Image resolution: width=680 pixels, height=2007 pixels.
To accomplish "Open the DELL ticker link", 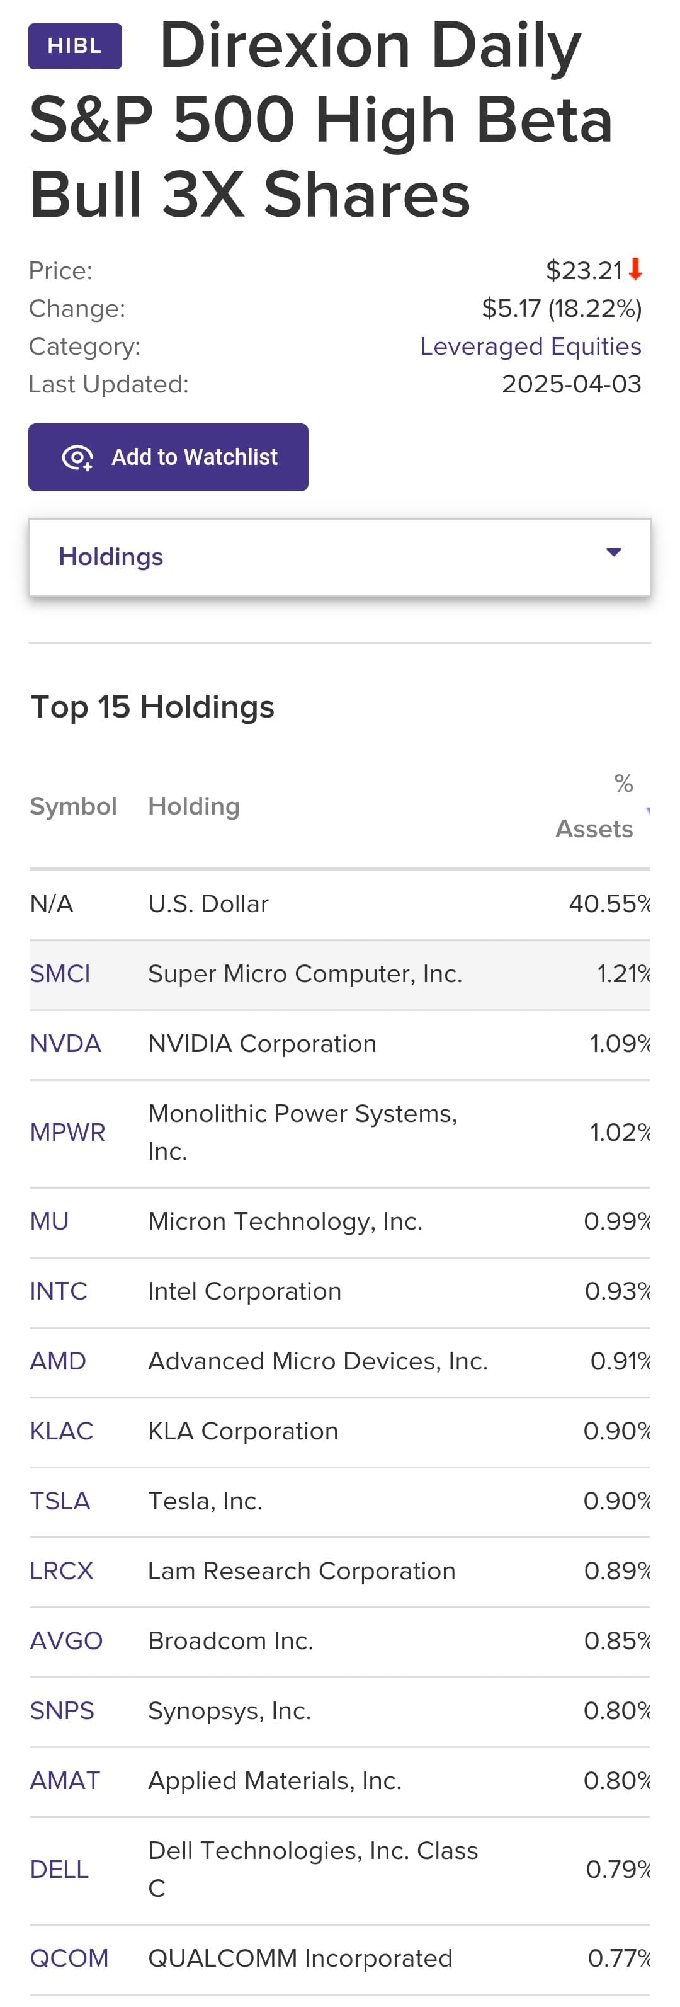I will pyautogui.click(x=59, y=1870).
